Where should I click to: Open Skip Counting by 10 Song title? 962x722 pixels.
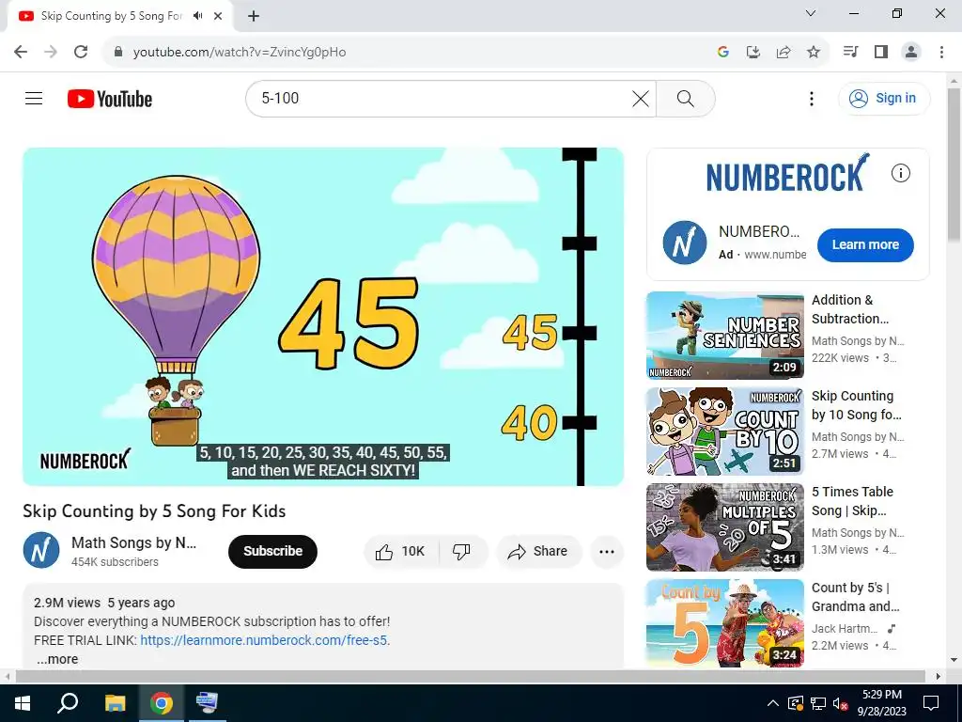click(x=857, y=405)
